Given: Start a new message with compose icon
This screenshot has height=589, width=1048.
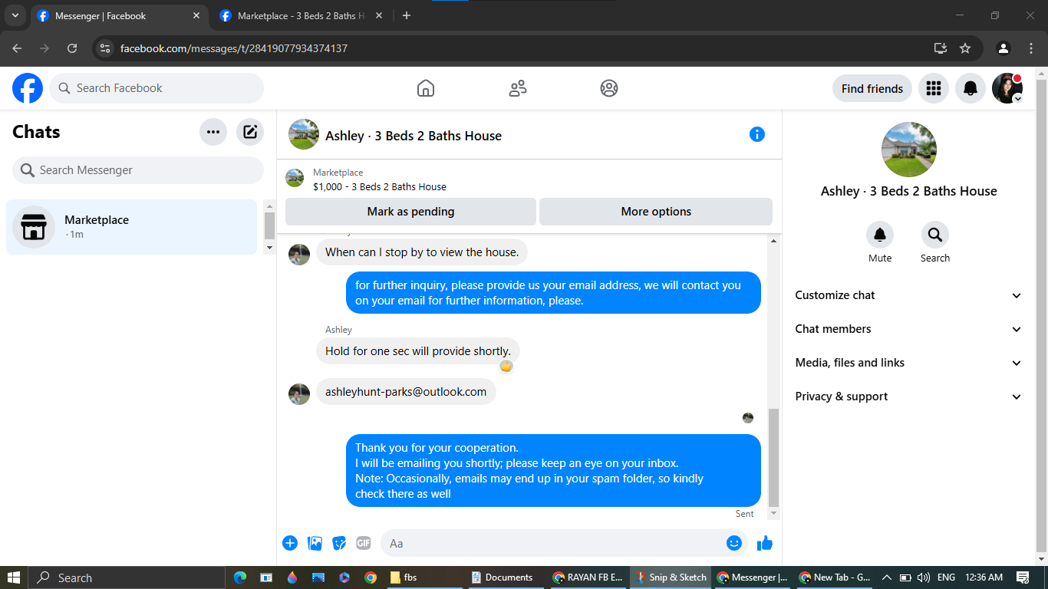Looking at the screenshot, I should (x=250, y=132).
